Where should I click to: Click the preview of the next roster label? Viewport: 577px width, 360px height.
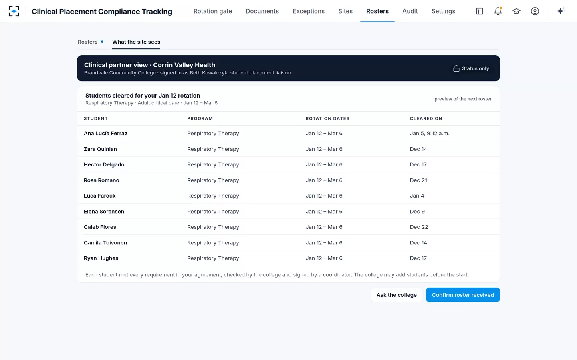pyautogui.click(x=463, y=99)
